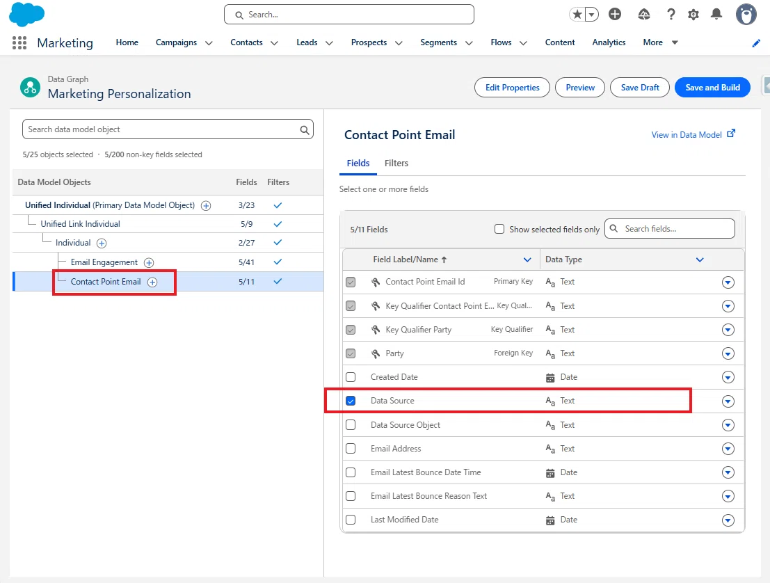
Task: Add related object to Individual
Action: (x=102, y=243)
